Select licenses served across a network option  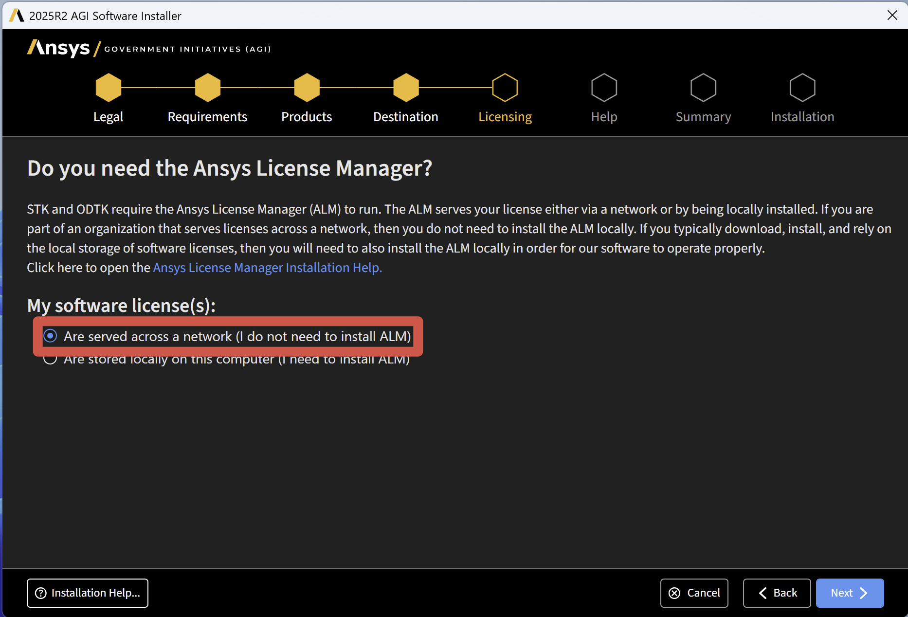coord(51,336)
